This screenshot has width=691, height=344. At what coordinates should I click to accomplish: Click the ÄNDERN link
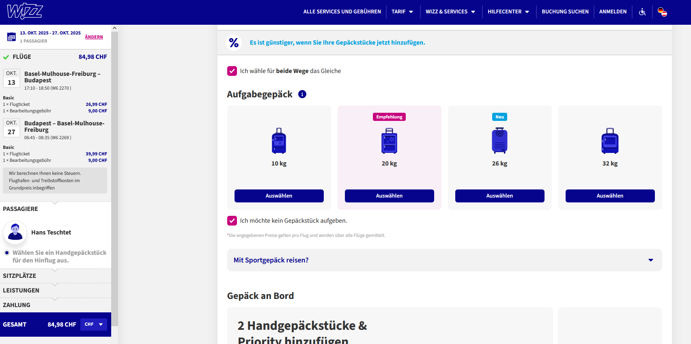(94, 37)
